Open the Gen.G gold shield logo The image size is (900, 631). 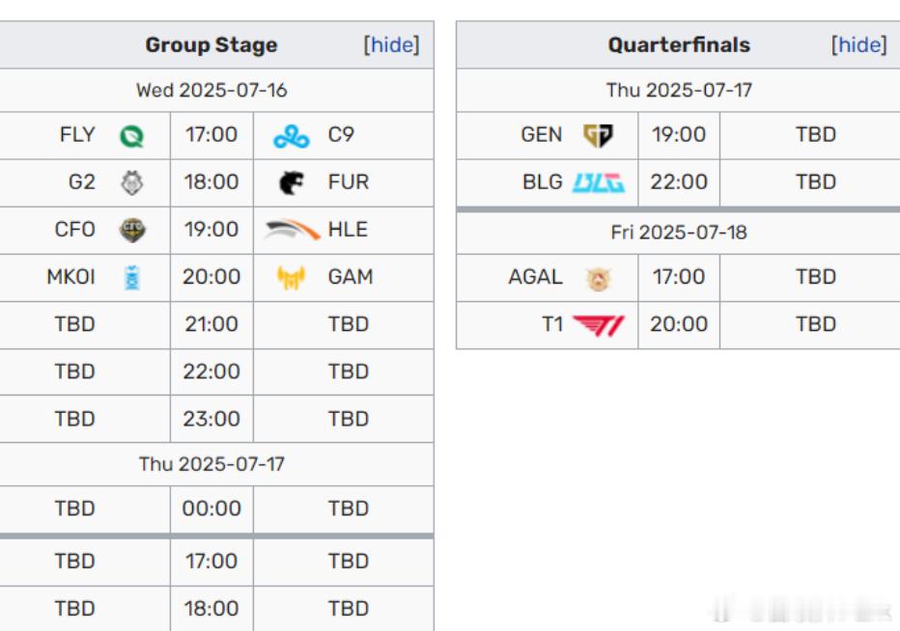coord(598,136)
